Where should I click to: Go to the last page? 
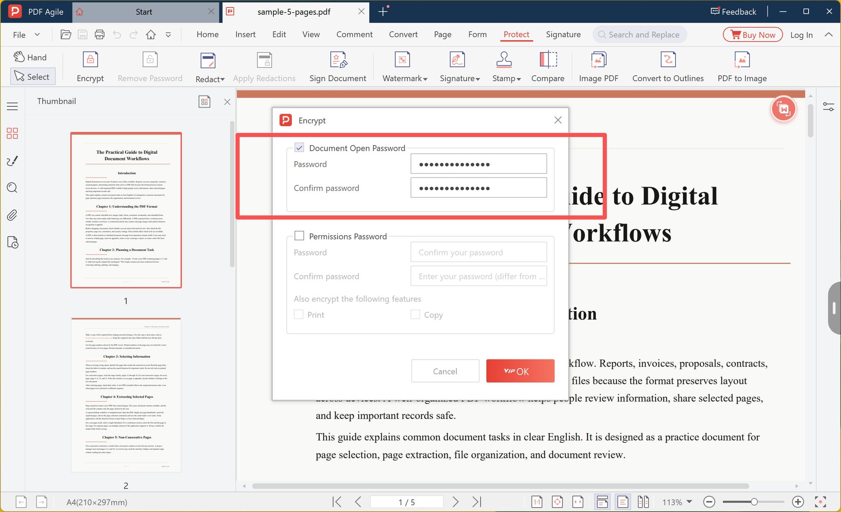click(x=477, y=502)
